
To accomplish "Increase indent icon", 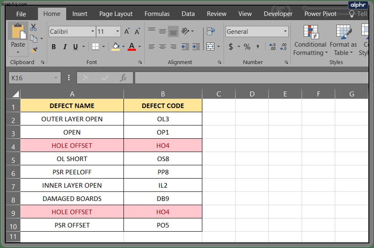I will 196,47.
